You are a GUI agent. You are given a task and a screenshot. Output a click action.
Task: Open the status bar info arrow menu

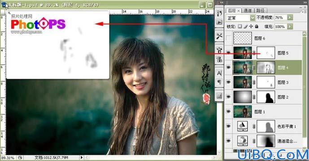(82, 157)
